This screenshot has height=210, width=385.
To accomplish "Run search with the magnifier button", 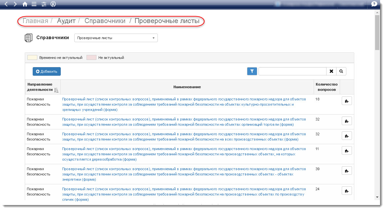I will [x=341, y=71].
